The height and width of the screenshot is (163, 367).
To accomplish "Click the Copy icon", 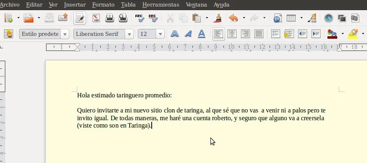I will 183,18.
